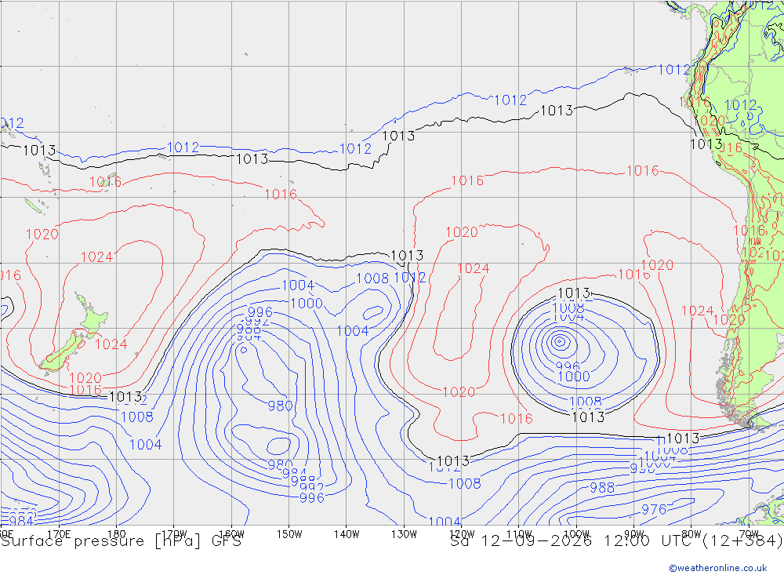The width and height of the screenshot is (784, 575).
Task: Click the 150W longitude label
Action: click(x=289, y=534)
